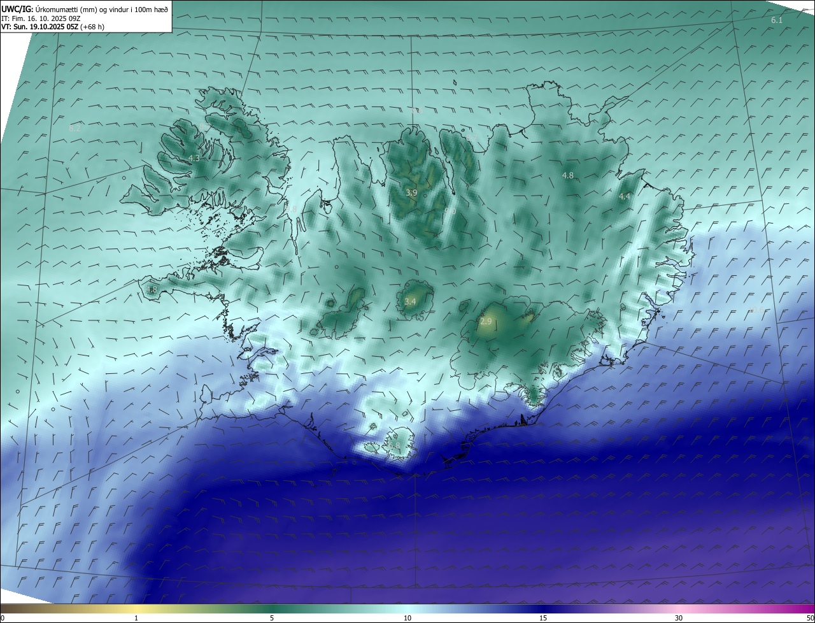Click the 4.3 value on the Westfjords
Viewport: 815px width, 623px height.
point(194,158)
